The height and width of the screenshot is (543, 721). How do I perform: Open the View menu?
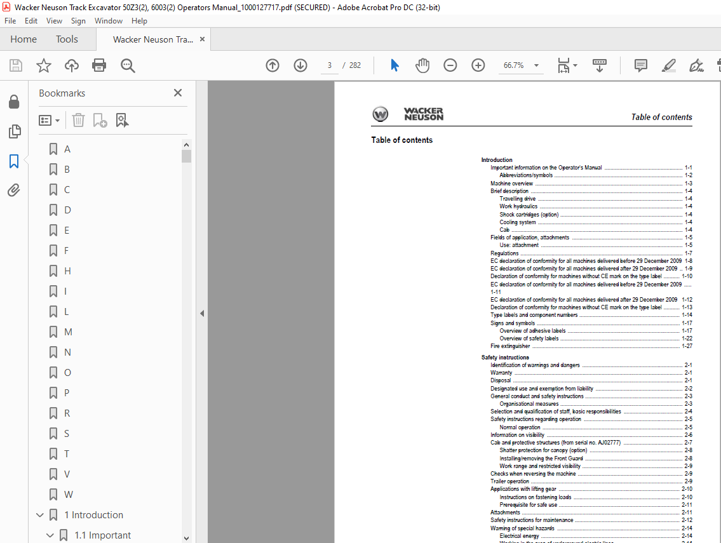click(x=54, y=21)
